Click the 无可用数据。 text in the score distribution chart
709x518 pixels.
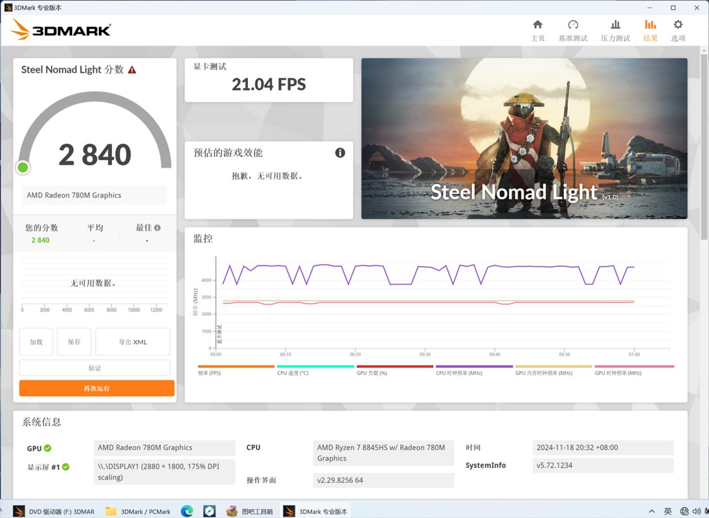click(x=93, y=284)
